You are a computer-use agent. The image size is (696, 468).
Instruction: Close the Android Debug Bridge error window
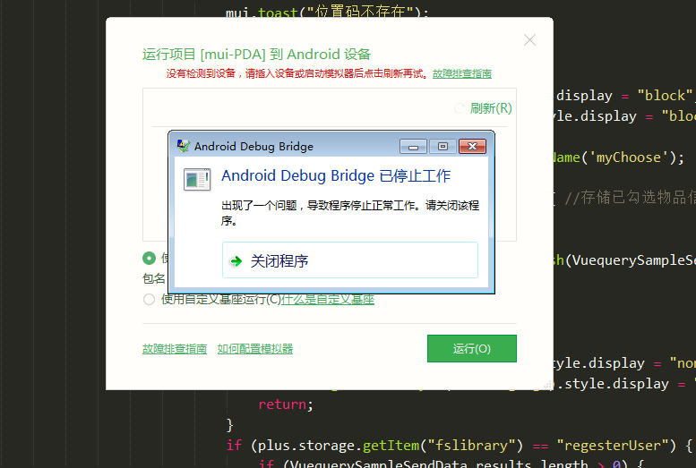coord(472,147)
